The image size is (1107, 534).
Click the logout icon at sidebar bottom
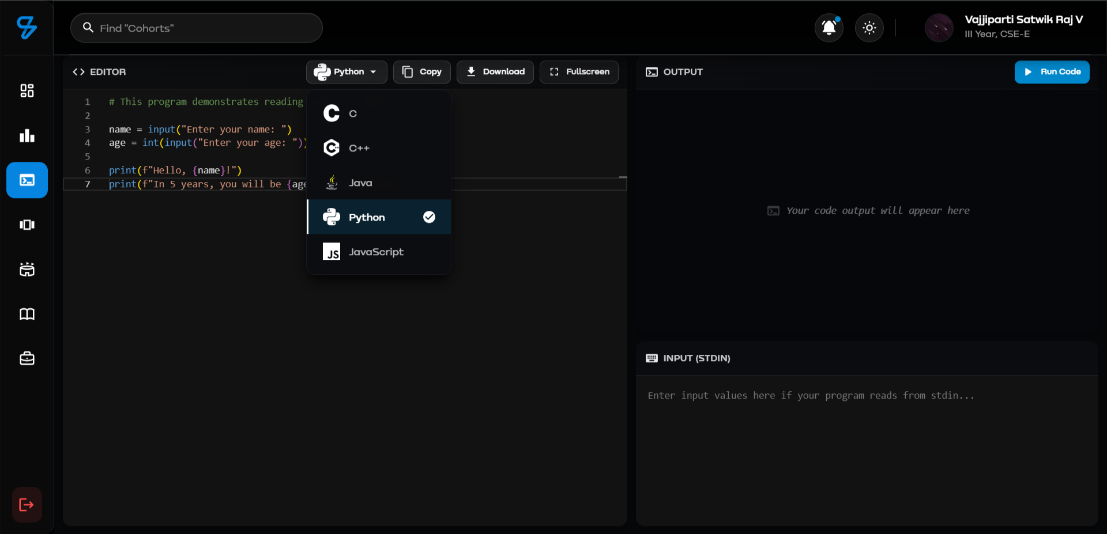[x=26, y=505]
